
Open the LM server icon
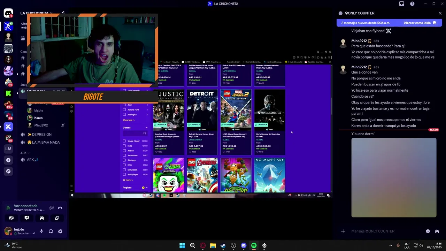pos(8,149)
